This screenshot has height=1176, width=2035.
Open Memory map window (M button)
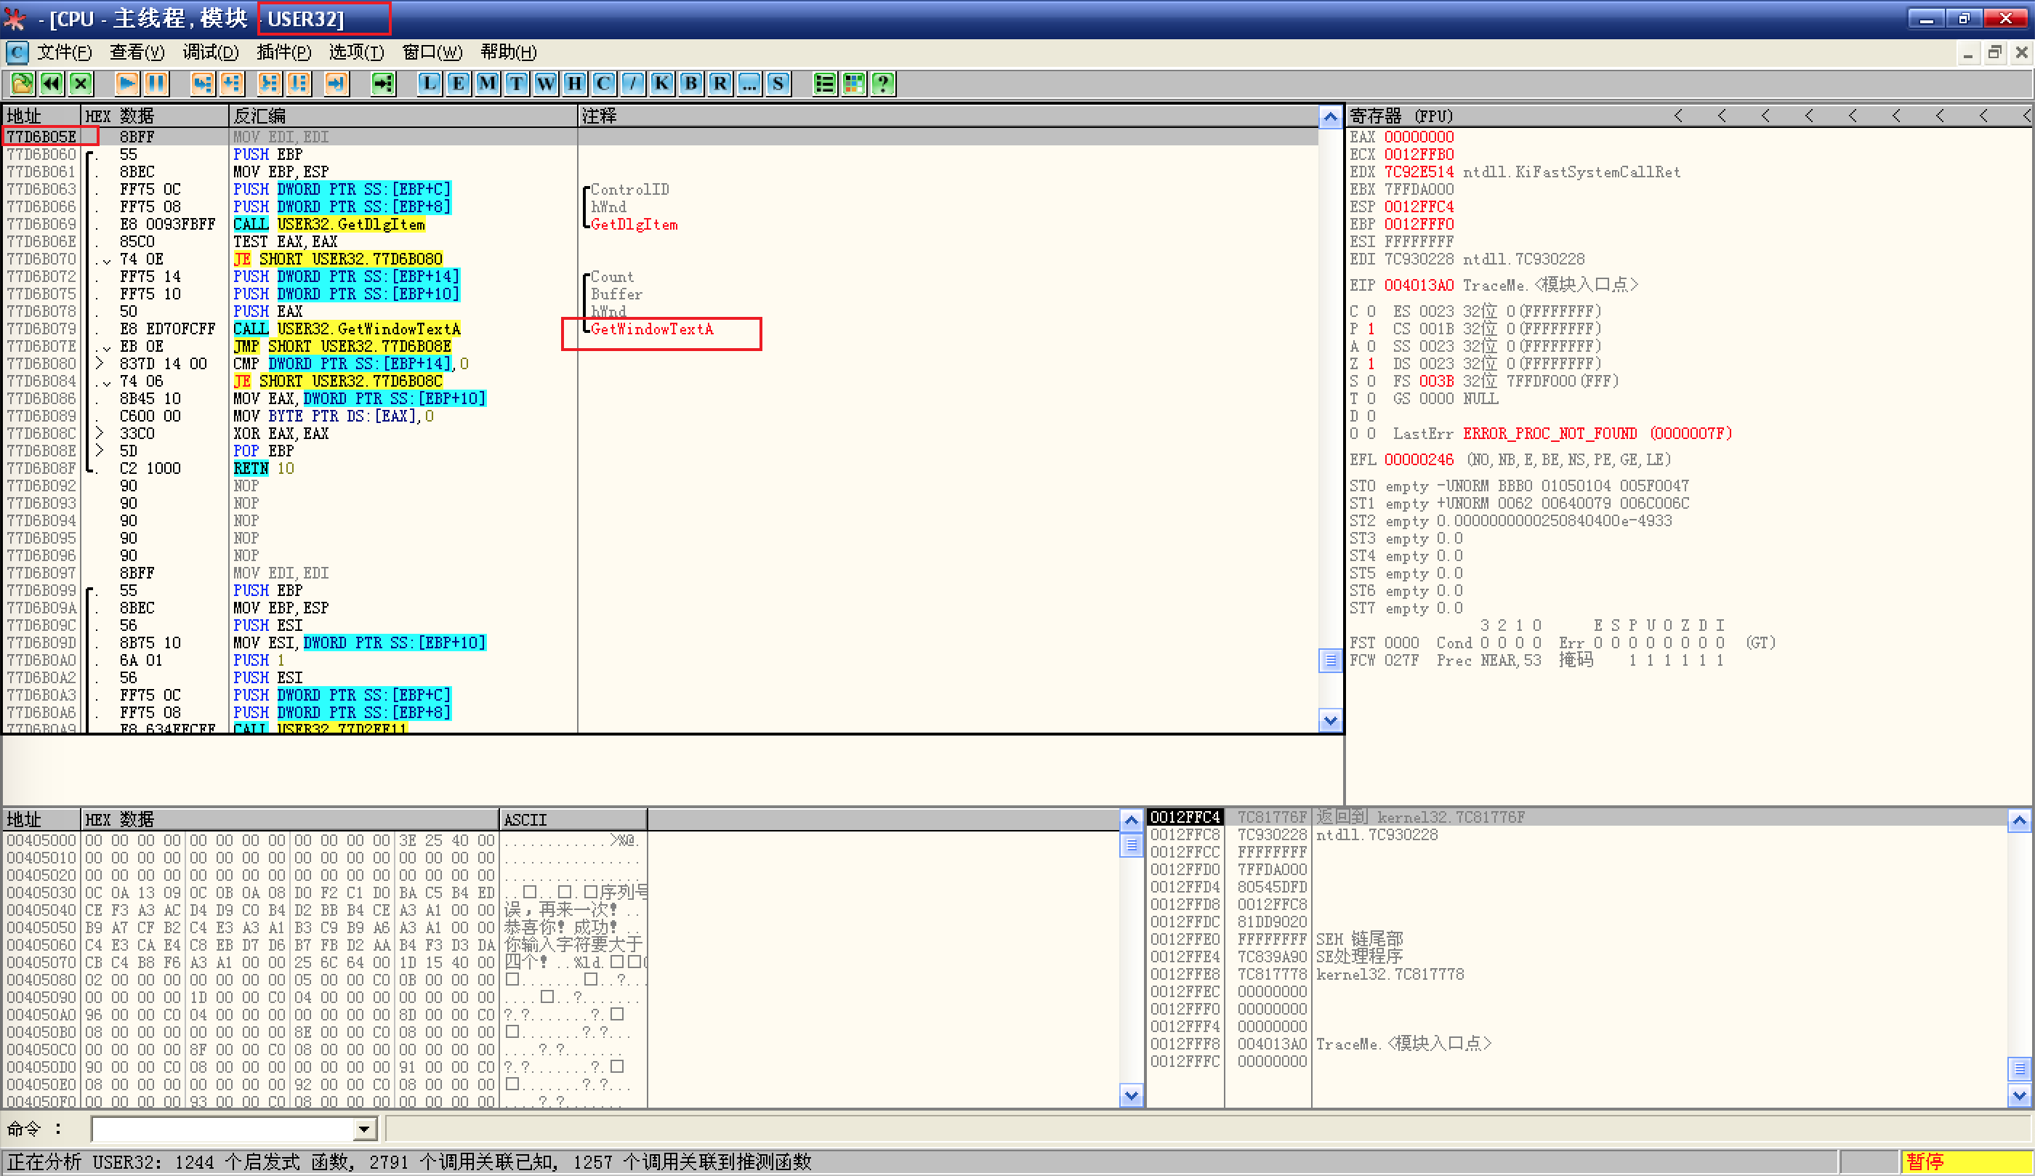click(x=487, y=83)
